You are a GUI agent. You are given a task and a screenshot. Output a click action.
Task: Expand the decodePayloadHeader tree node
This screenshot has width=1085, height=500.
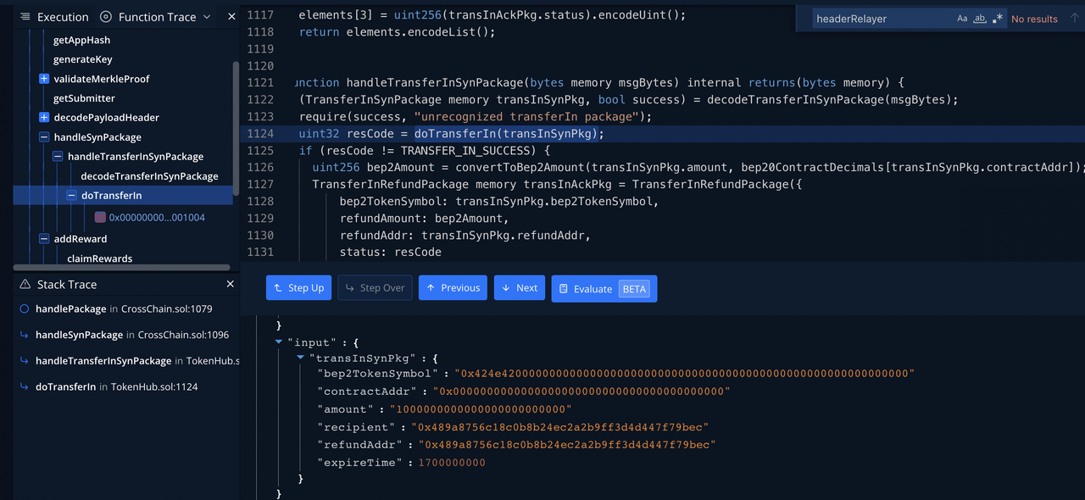click(x=44, y=118)
